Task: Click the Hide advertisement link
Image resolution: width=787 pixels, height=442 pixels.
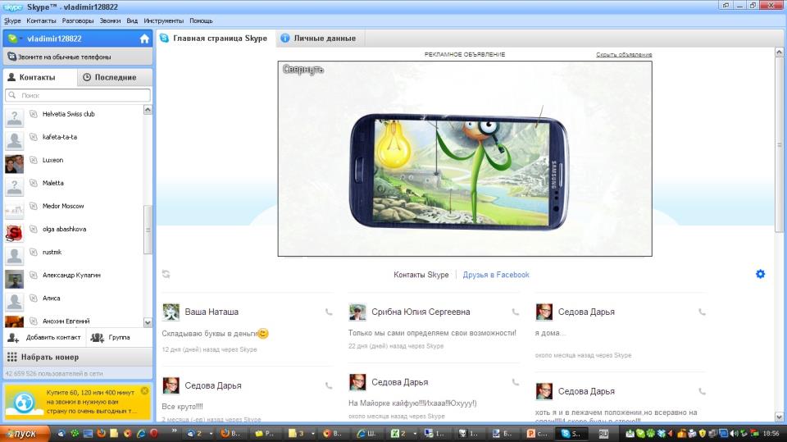Action: [x=624, y=54]
